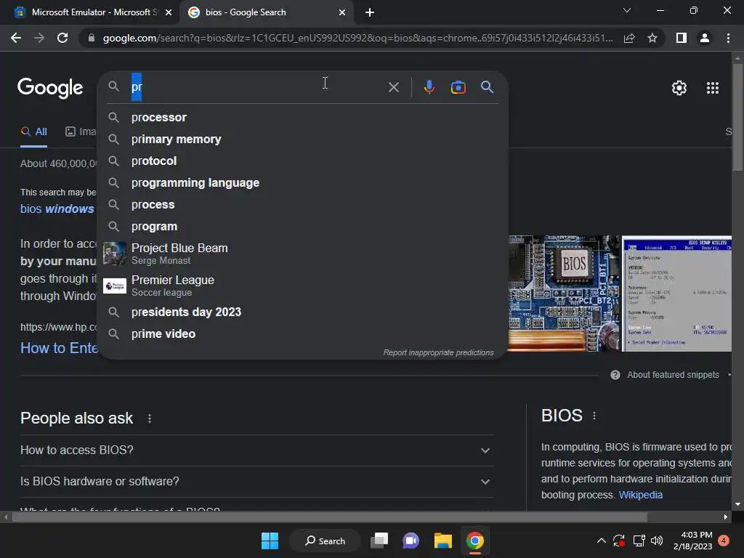The height and width of the screenshot is (558, 744).
Task: Close the bios - Google Search tab
Action: tap(342, 12)
